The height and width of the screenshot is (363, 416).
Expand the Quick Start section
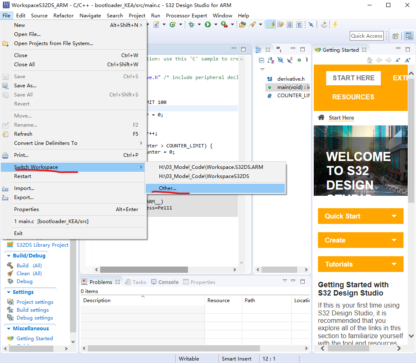click(x=361, y=216)
